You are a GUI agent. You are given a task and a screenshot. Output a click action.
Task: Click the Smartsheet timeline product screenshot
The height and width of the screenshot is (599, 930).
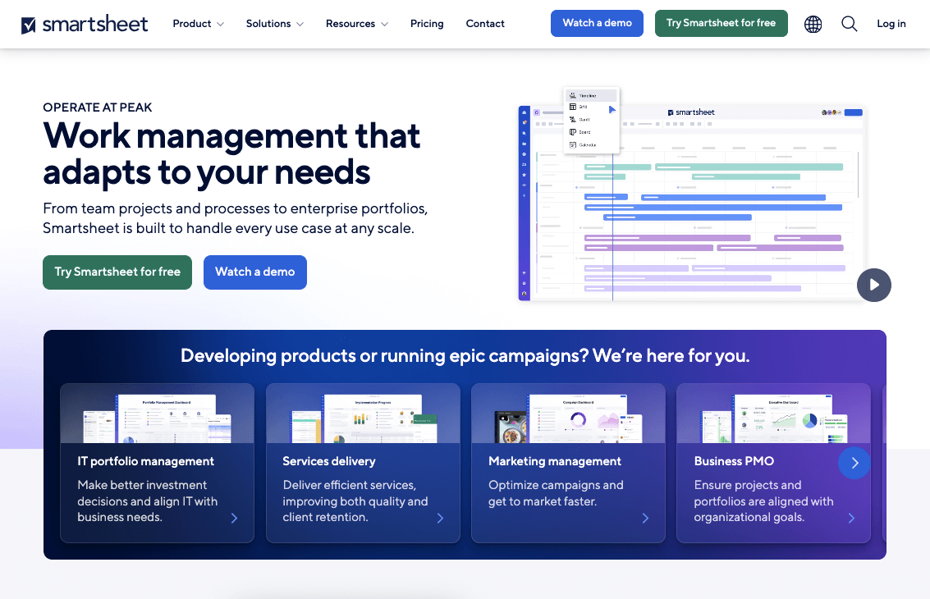click(x=692, y=194)
